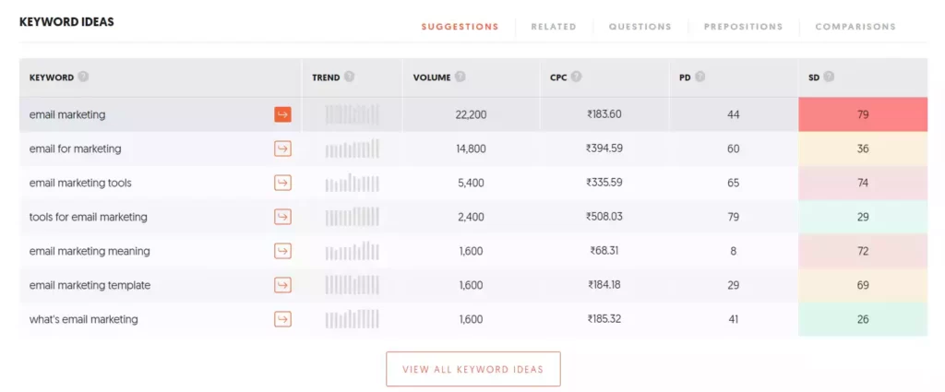
Task: Open arrow icon for 'email for marketing'
Action: (282, 148)
